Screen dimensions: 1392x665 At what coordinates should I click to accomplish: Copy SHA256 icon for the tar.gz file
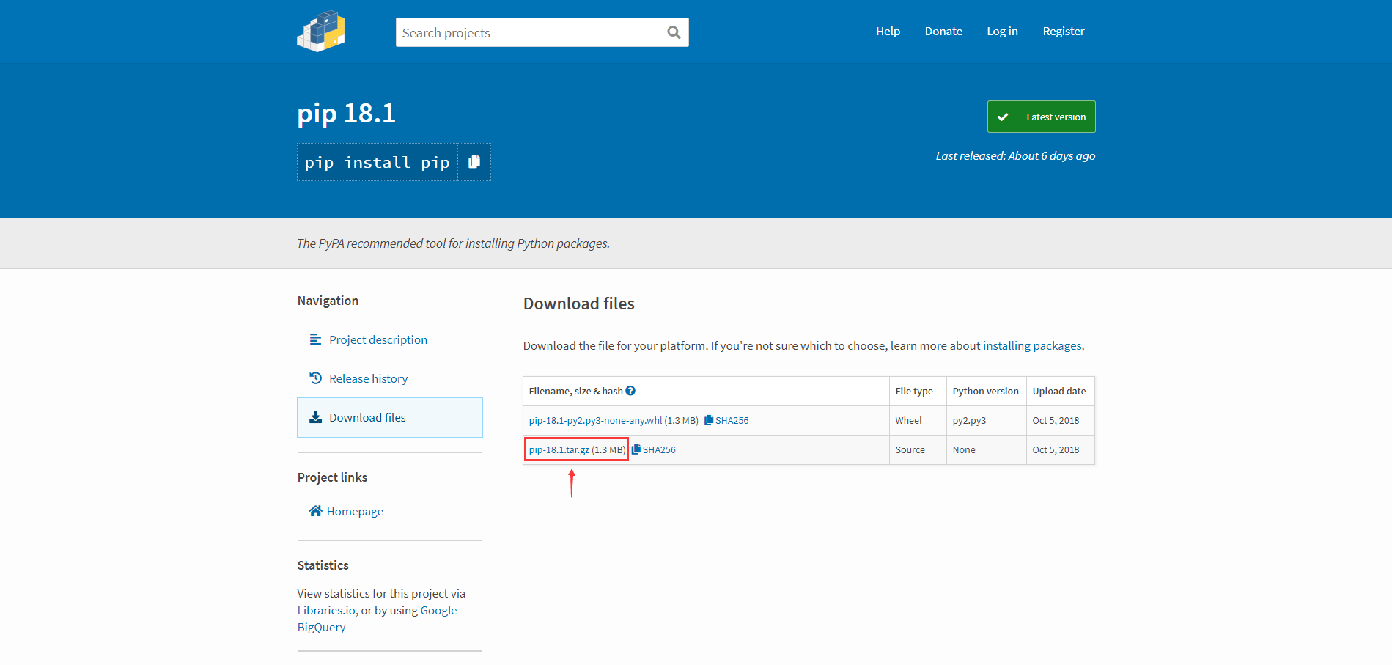click(636, 449)
